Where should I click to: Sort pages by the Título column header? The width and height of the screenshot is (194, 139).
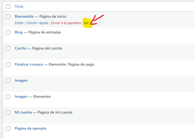point(19,6)
